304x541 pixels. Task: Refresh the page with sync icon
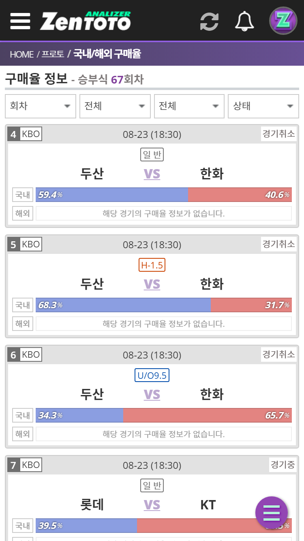click(210, 21)
